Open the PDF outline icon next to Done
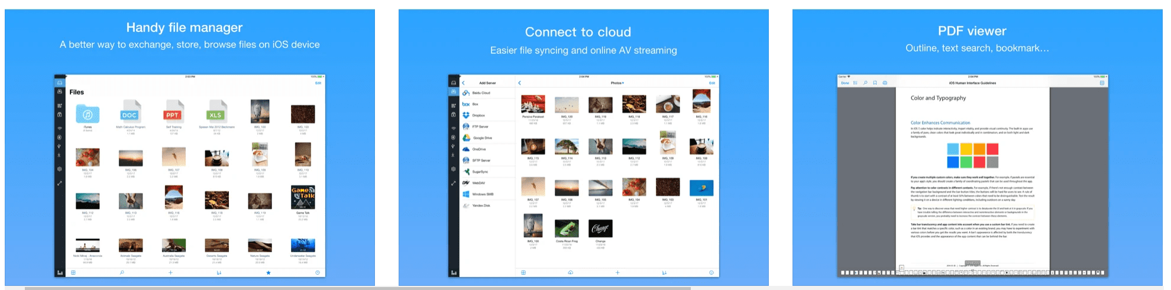1171x290 pixels. [855, 83]
